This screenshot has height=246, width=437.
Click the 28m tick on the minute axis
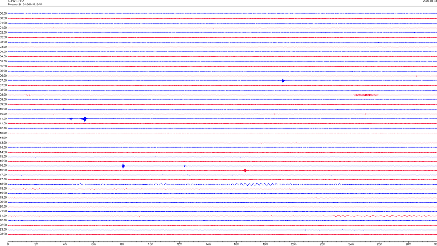(408, 244)
